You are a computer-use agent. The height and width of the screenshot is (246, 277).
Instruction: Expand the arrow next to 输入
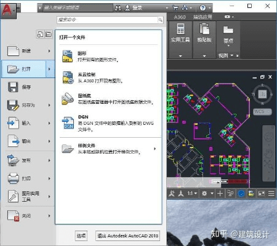49,123
